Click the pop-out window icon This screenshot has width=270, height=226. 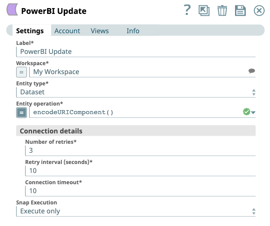click(x=204, y=10)
